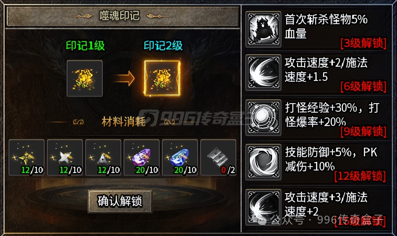
Task: Select the gold star material slot
Action: click(27, 158)
